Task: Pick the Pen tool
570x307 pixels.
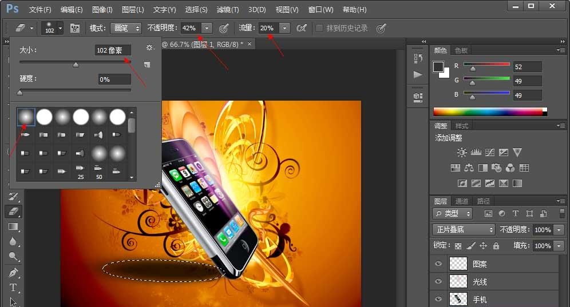Action: point(14,272)
